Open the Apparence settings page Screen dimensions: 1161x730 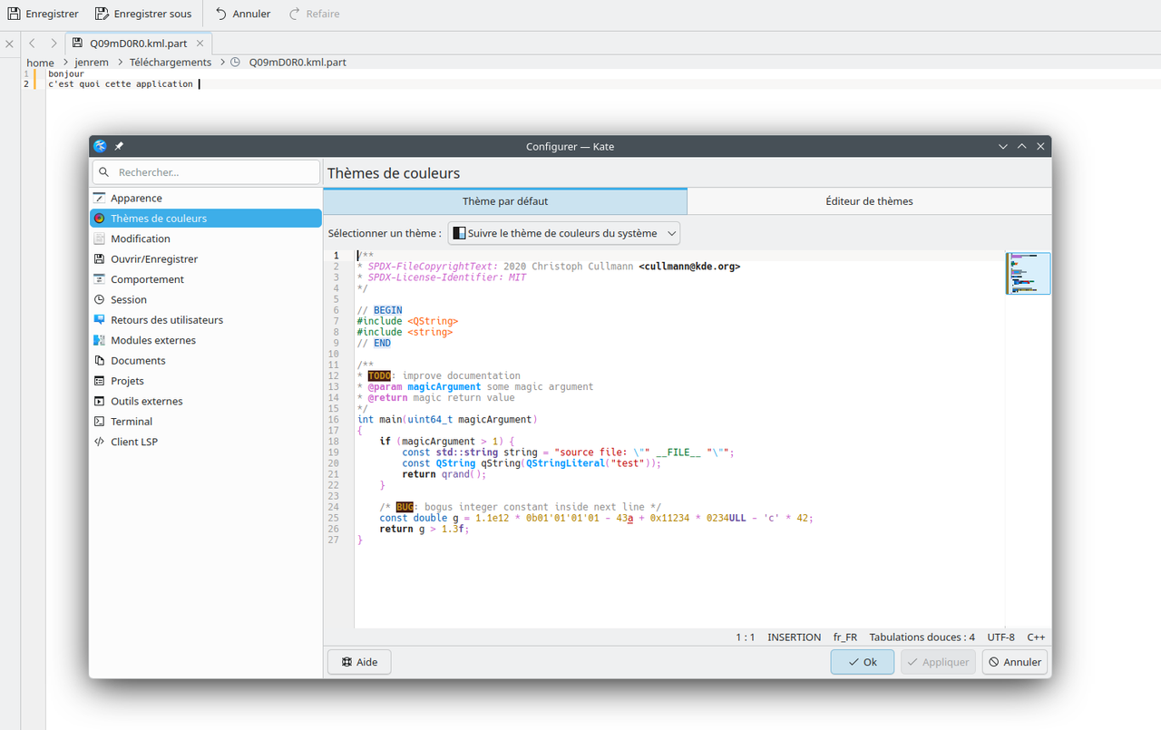click(x=206, y=198)
